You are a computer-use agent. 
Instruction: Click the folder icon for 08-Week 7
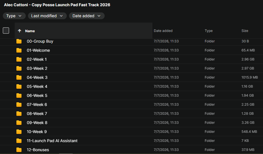click(x=19, y=114)
